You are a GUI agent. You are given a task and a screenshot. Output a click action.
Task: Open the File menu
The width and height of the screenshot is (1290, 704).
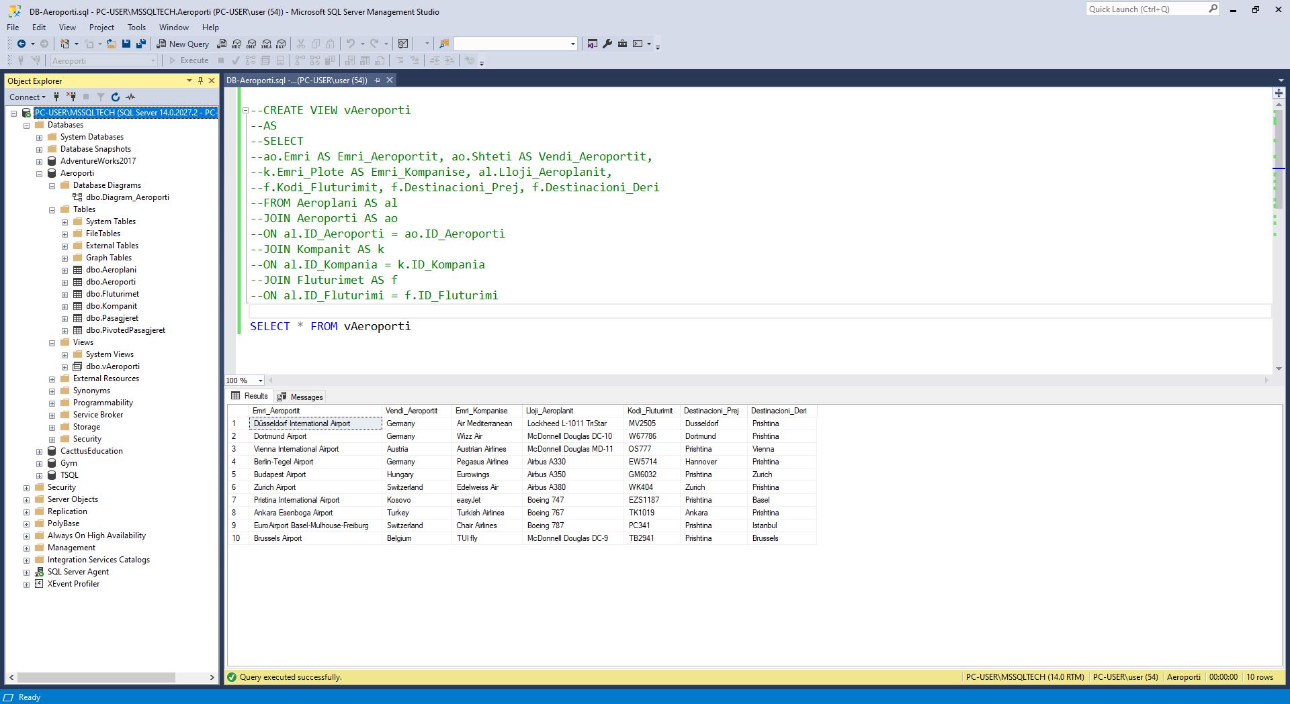pos(13,28)
